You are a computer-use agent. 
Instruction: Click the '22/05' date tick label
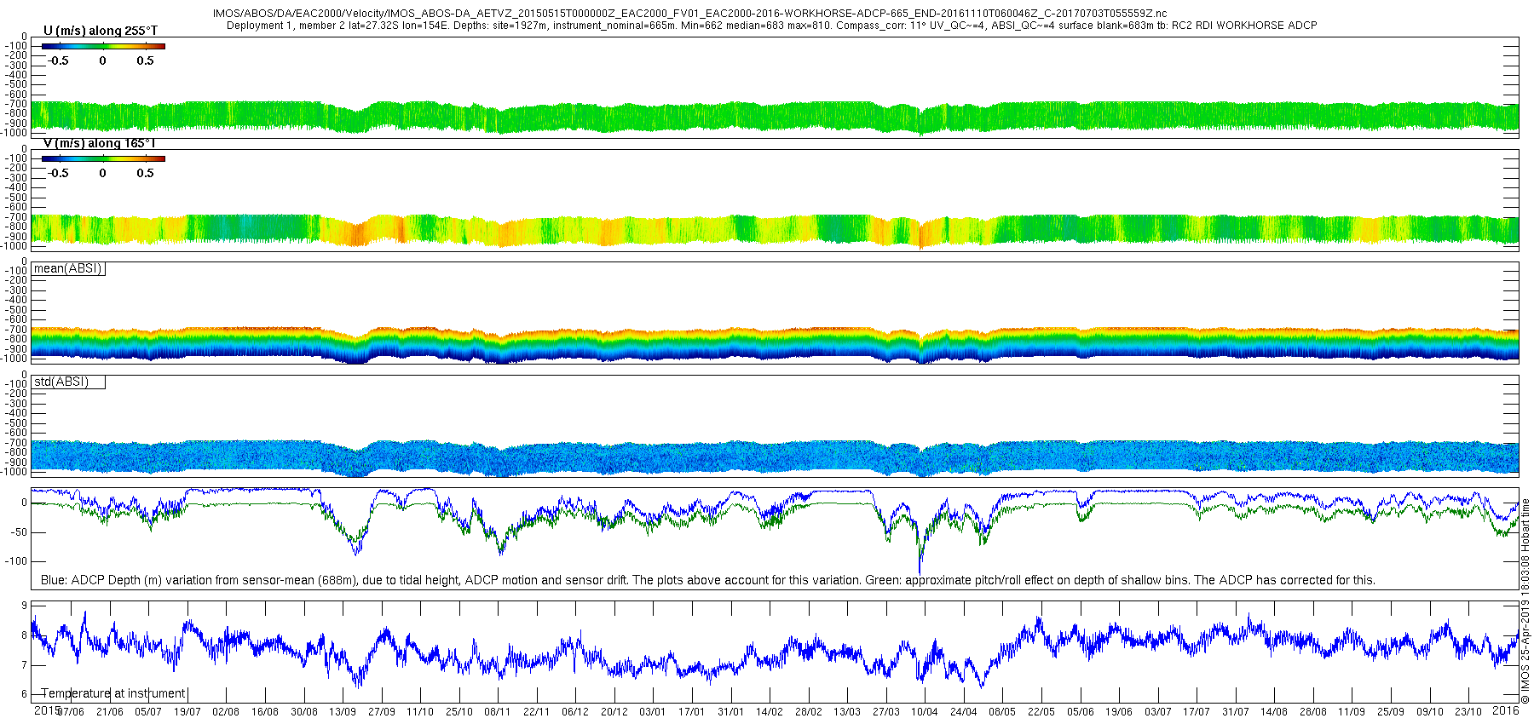point(1041,712)
